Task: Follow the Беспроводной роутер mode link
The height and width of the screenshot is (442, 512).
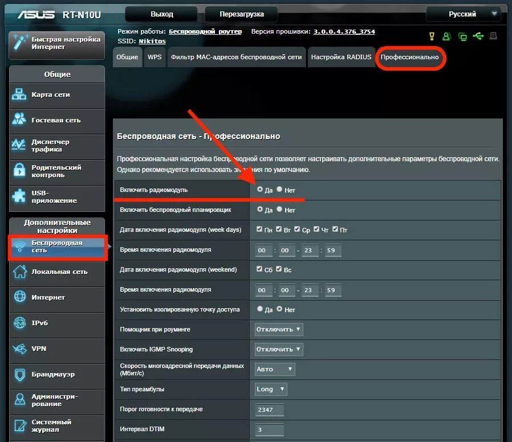Action: (205, 32)
